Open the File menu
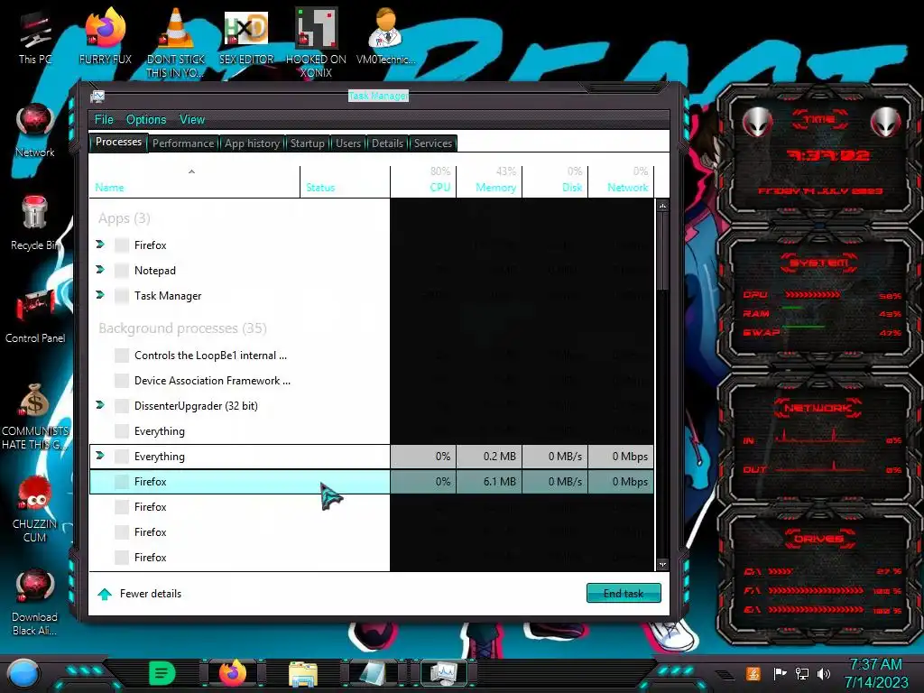 104,120
